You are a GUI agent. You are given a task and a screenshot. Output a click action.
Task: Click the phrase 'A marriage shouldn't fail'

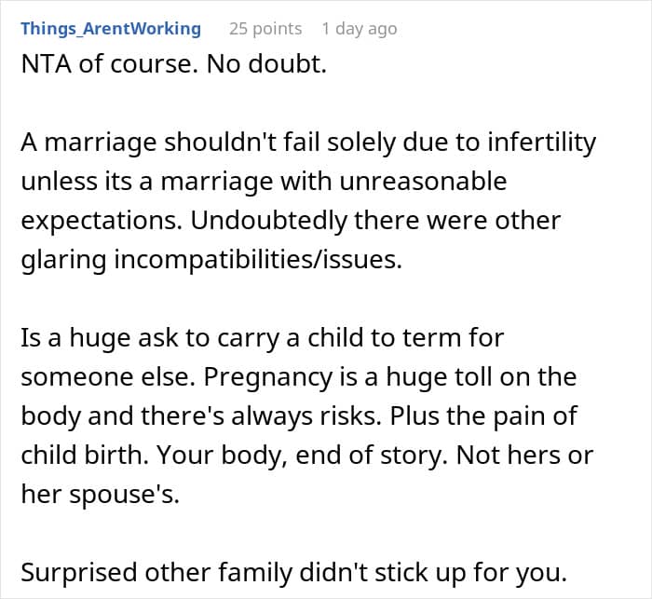[x=170, y=143]
